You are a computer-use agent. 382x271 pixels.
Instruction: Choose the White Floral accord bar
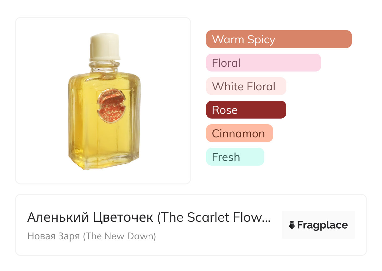click(x=246, y=86)
